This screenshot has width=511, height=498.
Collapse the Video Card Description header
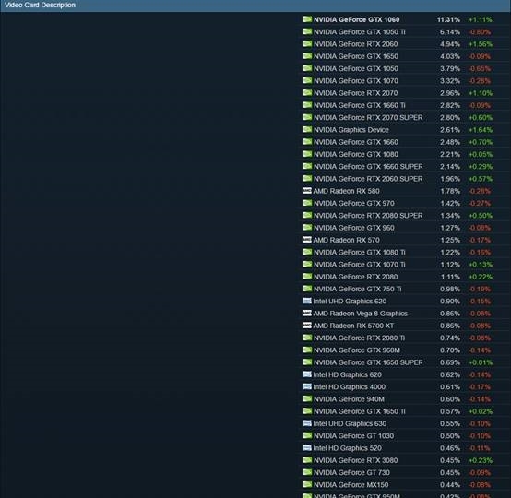coord(255,6)
